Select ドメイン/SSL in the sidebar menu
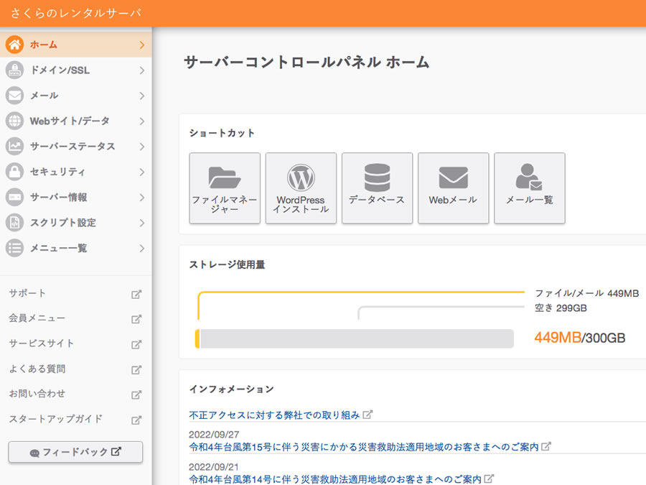 pyautogui.click(x=76, y=70)
